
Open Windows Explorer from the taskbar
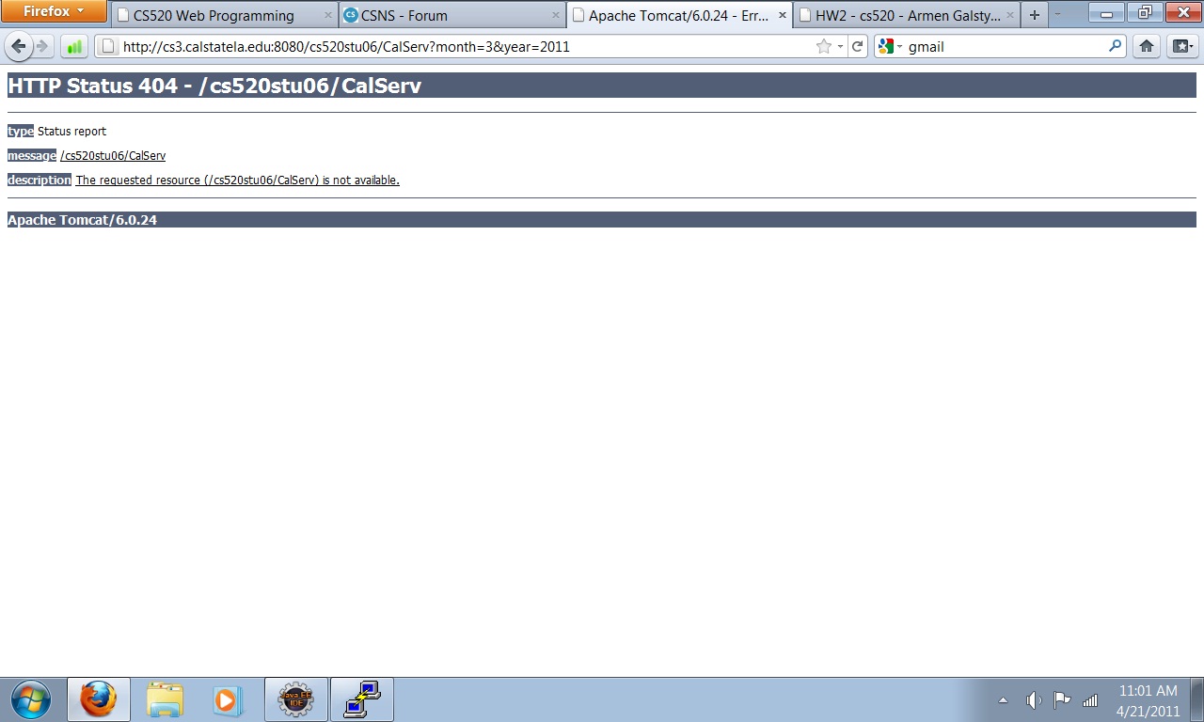click(x=165, y=699)
